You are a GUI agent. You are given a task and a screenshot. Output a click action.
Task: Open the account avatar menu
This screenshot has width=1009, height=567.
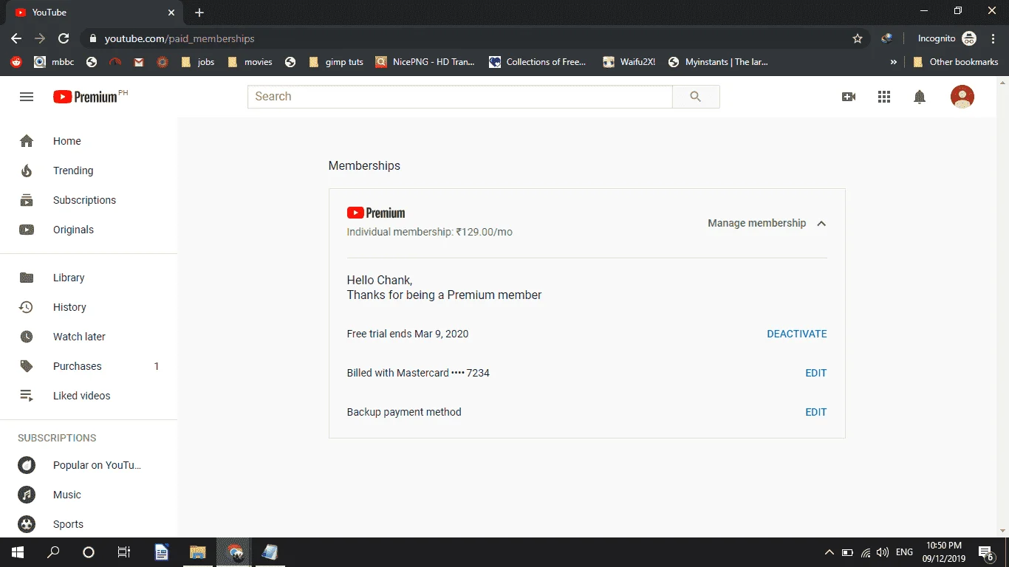coord(962,97)
